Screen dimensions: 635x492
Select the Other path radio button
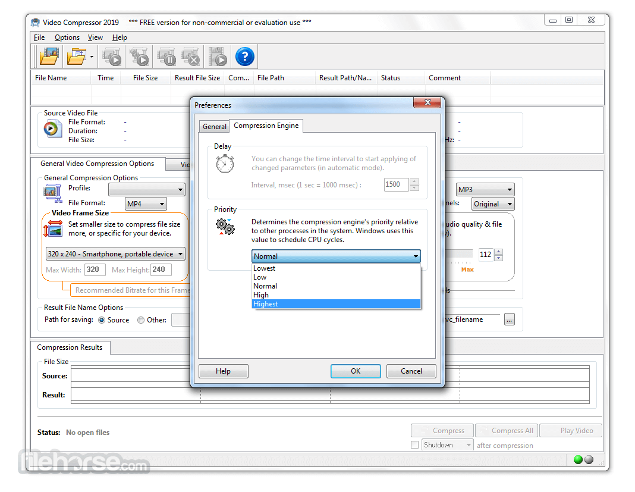pyautogui.click(x=140, y=320)
